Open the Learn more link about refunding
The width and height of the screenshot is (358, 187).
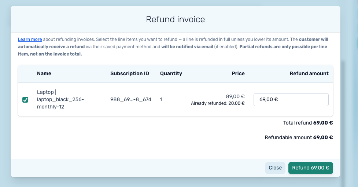(30, 39)
